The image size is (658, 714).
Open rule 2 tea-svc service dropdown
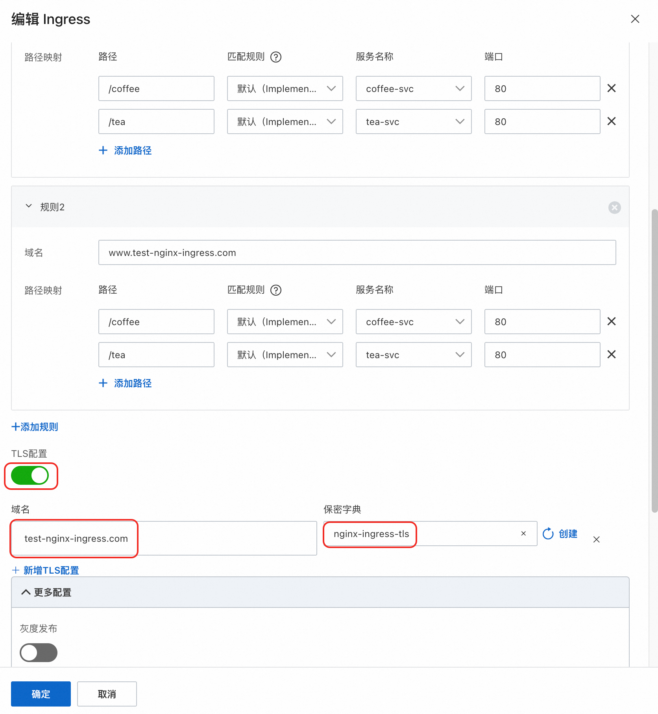click(414, 355)
